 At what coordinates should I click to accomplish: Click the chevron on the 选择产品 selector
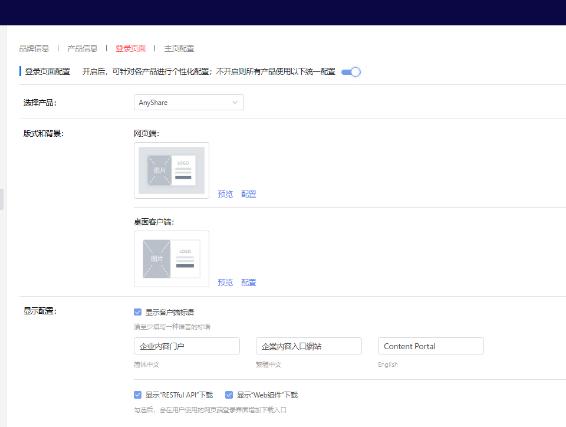[235, 102]
